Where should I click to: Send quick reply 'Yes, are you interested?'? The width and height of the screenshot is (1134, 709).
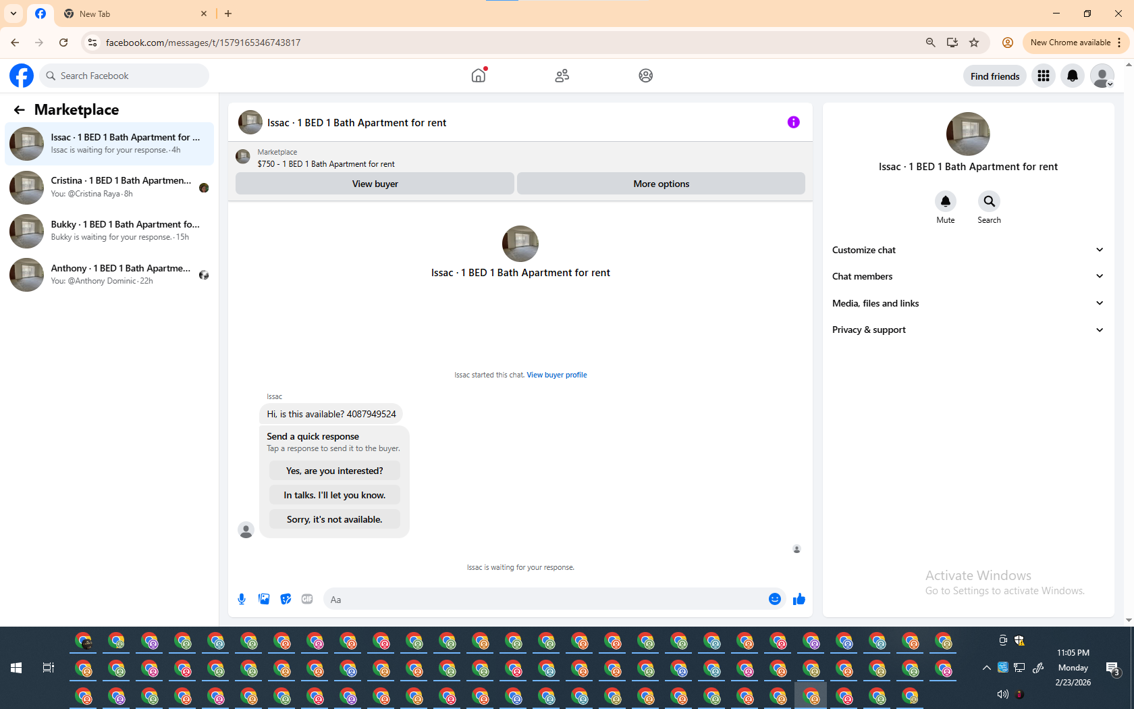pyautogui.click(x=334, y=471)
